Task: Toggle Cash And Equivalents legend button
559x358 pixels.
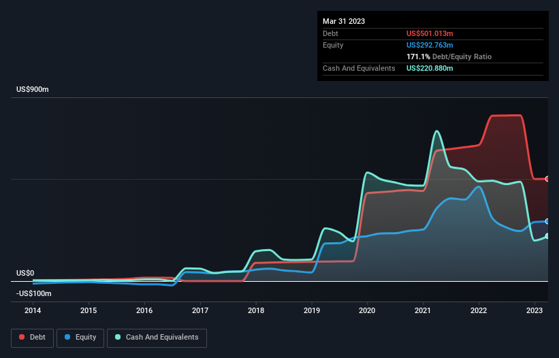Action: [157, 338]
